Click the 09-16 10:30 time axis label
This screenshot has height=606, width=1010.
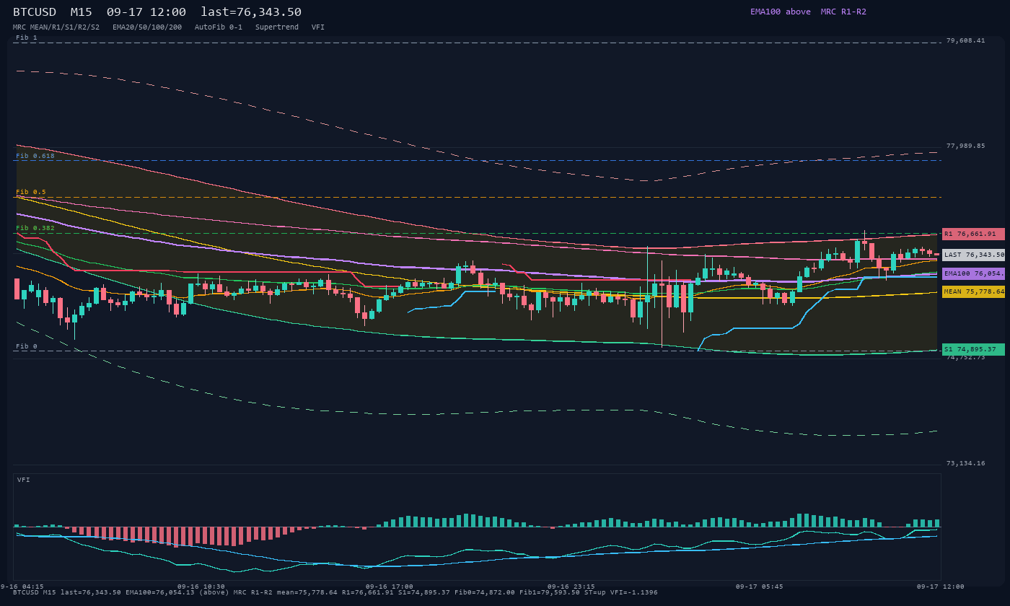click(x=201, y=587)
